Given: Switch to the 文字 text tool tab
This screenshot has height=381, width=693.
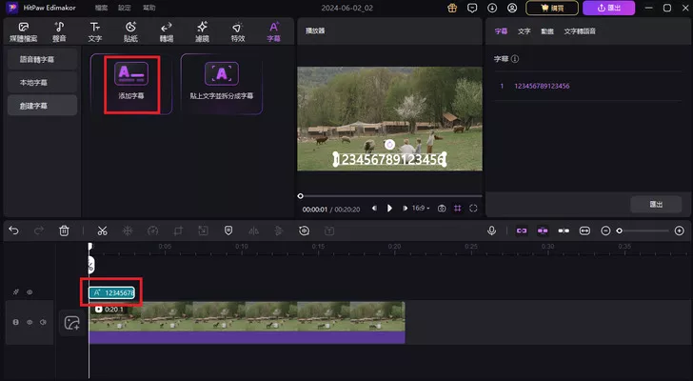Looking at the screenshot, I should 94,31.
